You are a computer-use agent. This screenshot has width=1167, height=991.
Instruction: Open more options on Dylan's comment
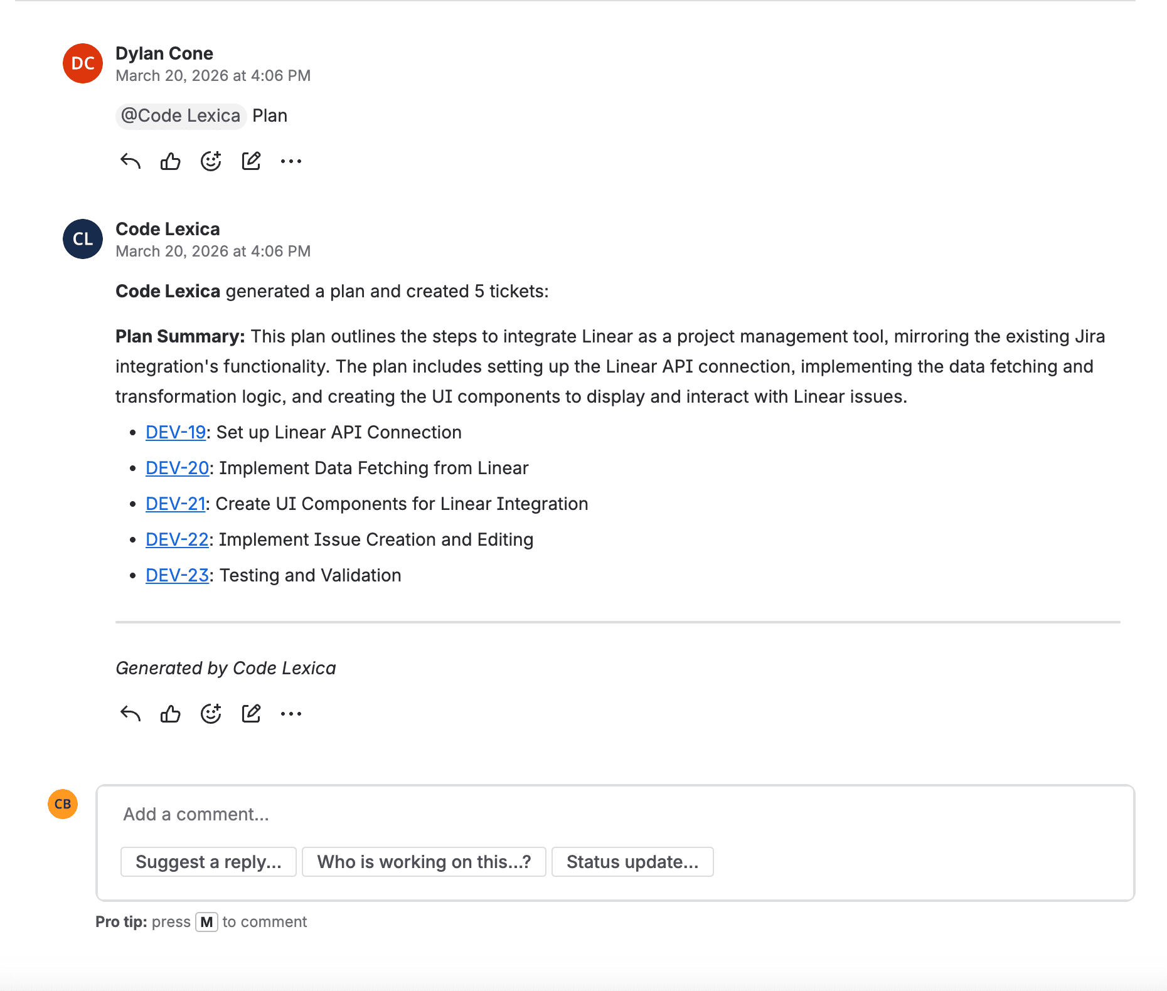291,161
